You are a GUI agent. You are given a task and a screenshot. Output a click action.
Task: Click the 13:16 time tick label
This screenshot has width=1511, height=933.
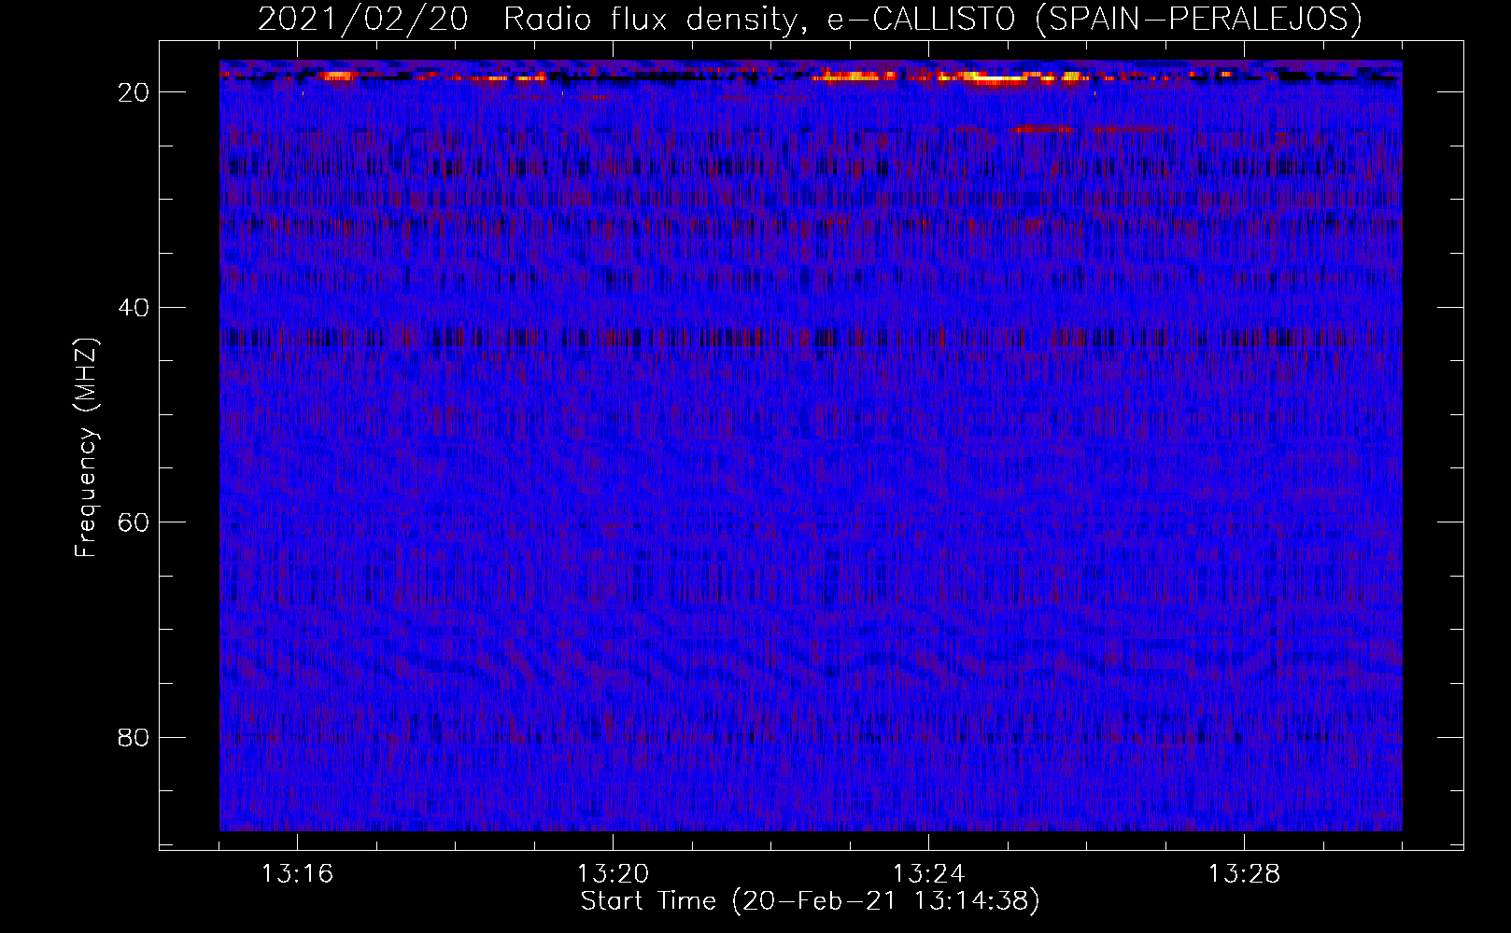(297, 874)
